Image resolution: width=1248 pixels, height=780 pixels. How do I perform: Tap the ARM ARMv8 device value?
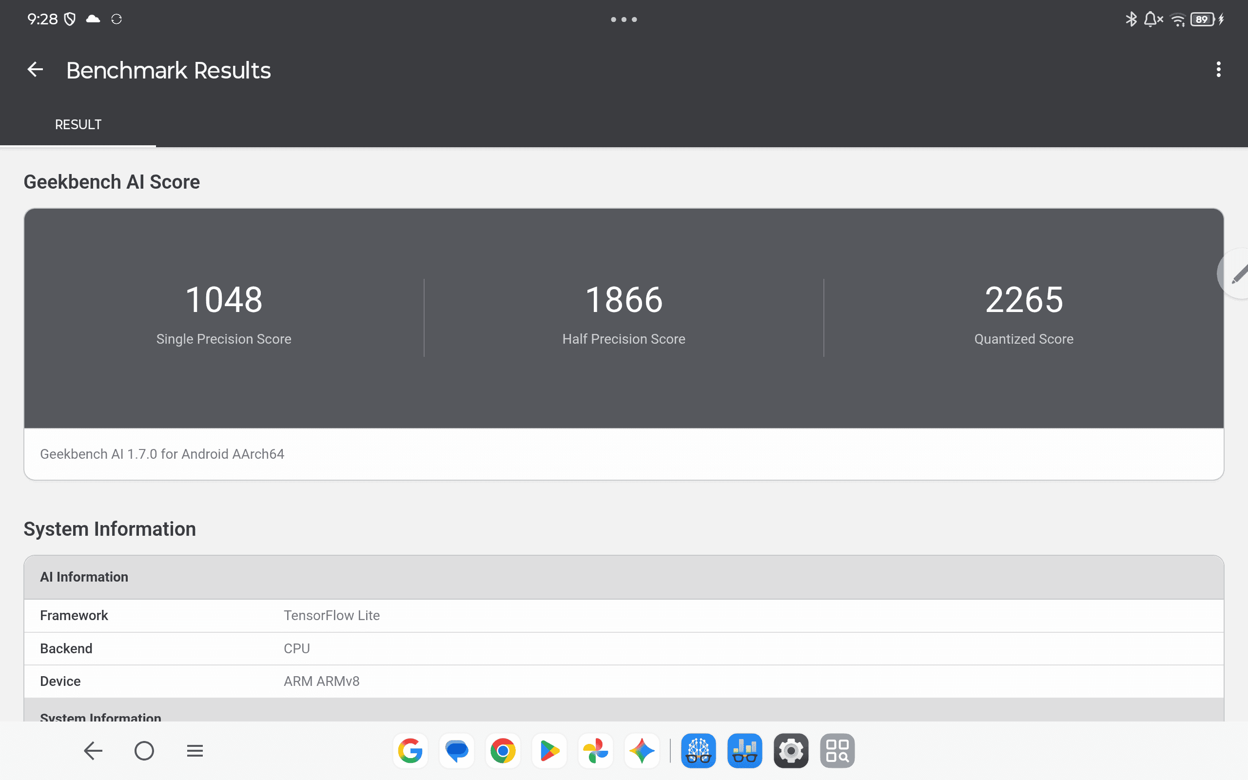coord(322,681)
